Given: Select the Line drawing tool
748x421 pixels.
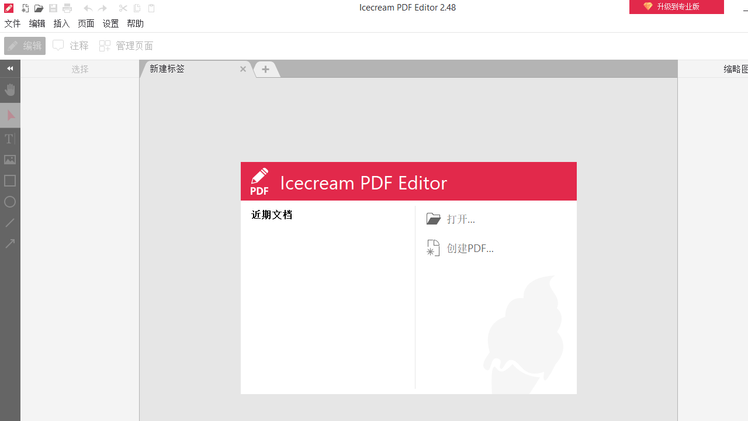Looking at the screenshot, I should [x=9, y=223].
